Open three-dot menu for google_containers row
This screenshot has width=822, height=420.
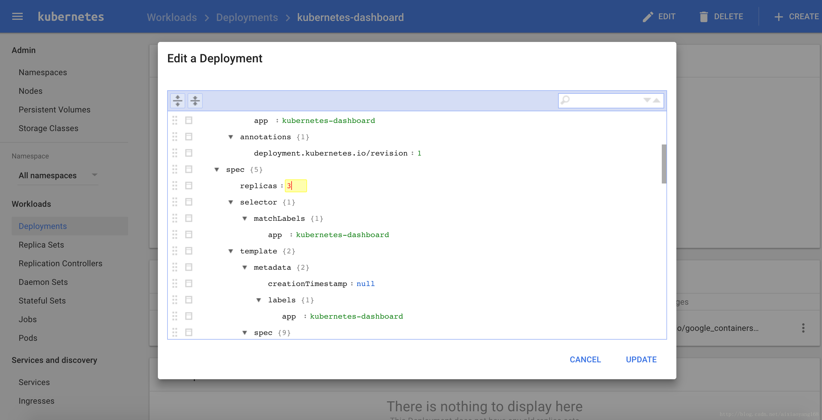point(803,328)
